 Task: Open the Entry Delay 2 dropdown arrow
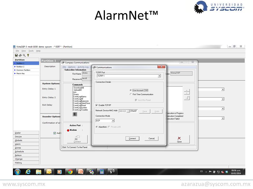(223, 99)
